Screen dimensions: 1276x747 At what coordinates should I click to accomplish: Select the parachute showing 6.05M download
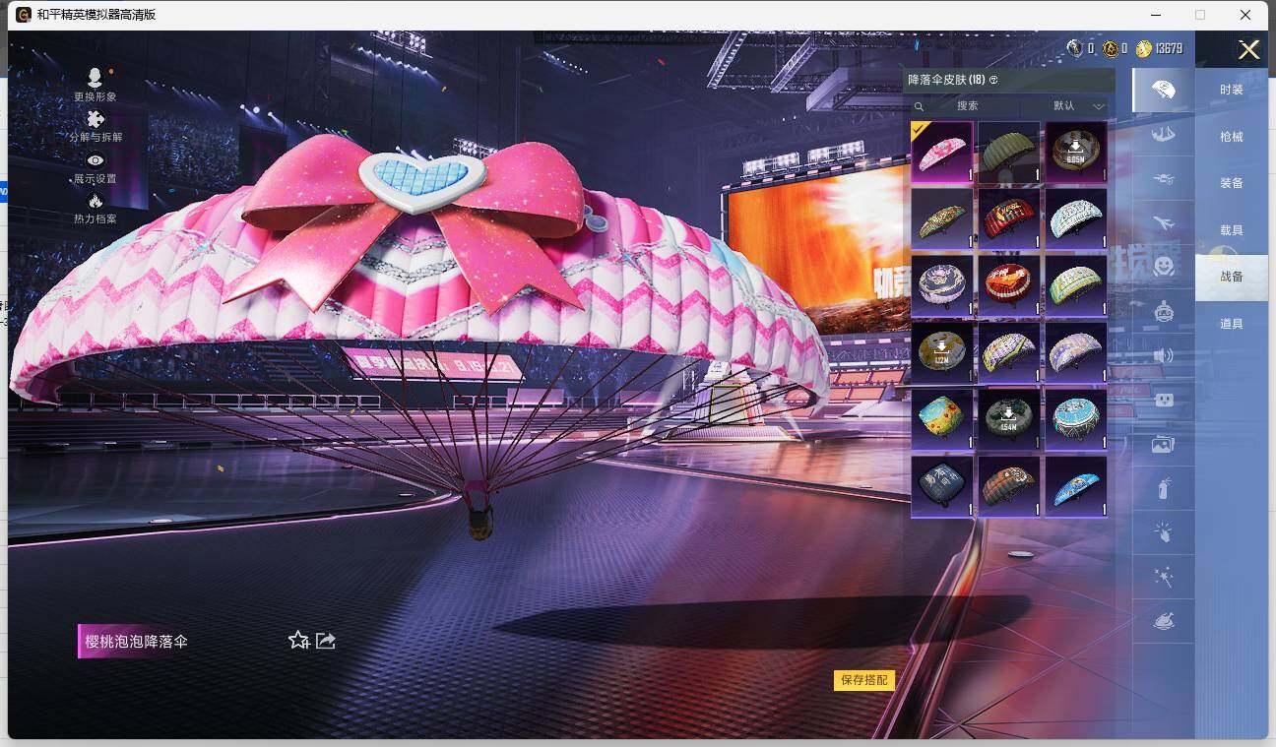point(1075,153)
